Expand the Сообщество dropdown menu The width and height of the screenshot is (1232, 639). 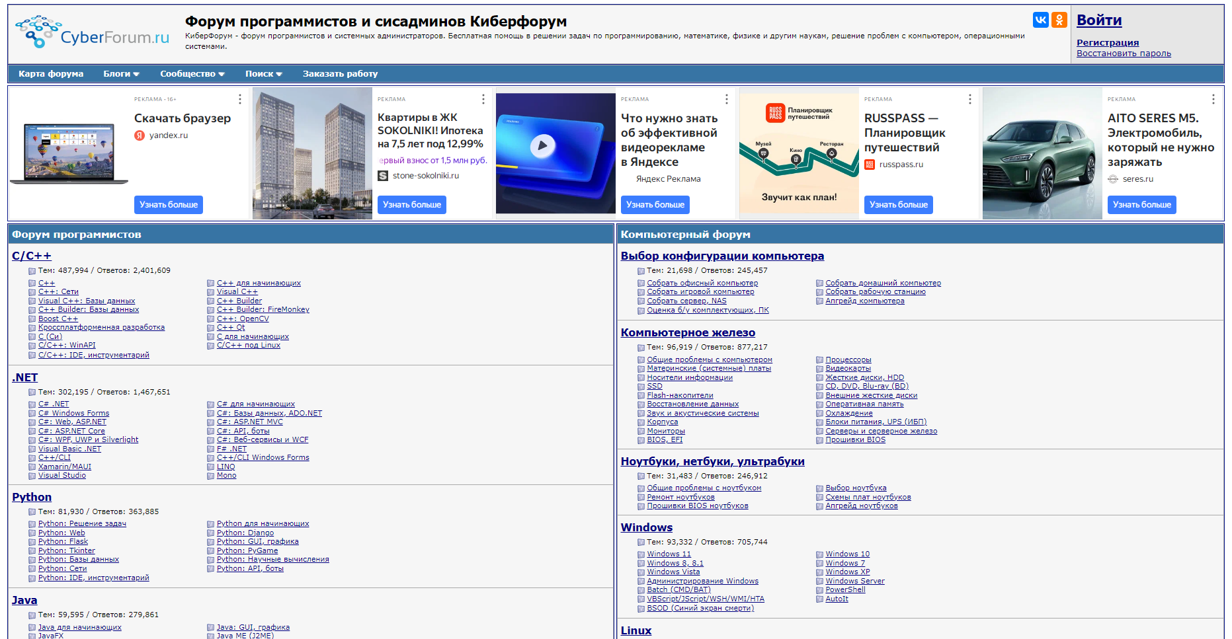pos(192,74)
